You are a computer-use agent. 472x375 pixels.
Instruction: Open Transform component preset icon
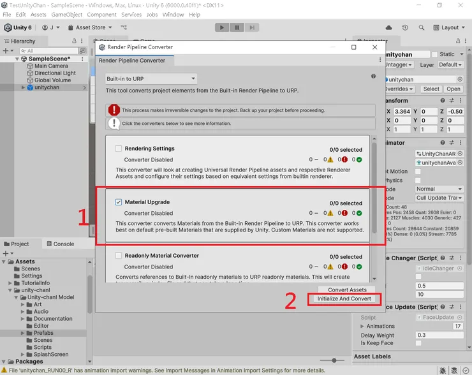[452, 101]
